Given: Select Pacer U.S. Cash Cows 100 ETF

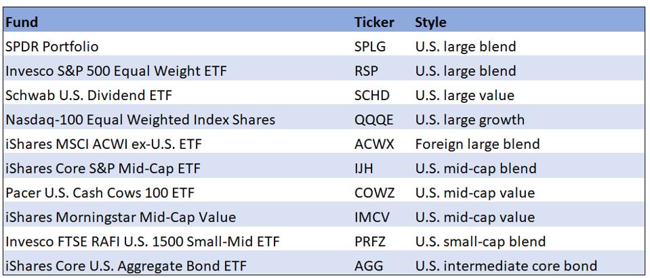Looking at the screenshot, I should coord(100,193).
